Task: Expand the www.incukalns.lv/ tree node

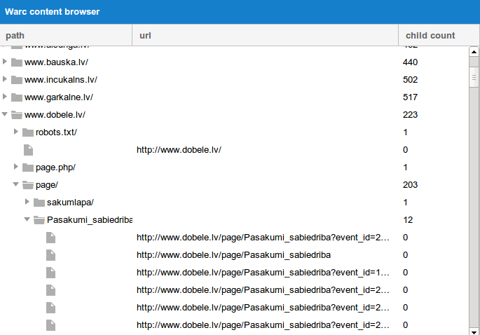Action: [5, 79]
